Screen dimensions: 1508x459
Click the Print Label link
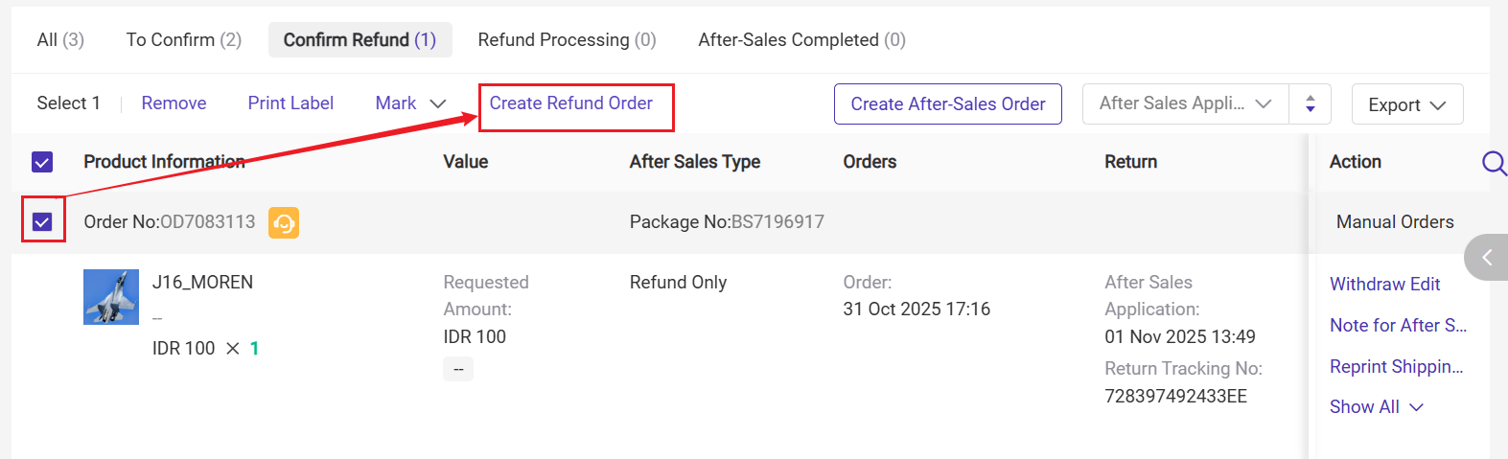point(290,103)
